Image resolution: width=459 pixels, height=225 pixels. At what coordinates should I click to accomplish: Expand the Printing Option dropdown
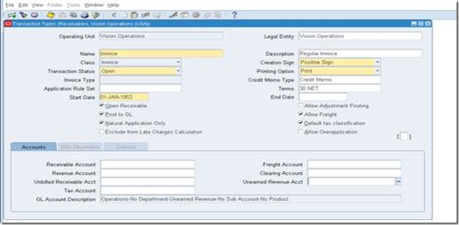coord(377,71)
